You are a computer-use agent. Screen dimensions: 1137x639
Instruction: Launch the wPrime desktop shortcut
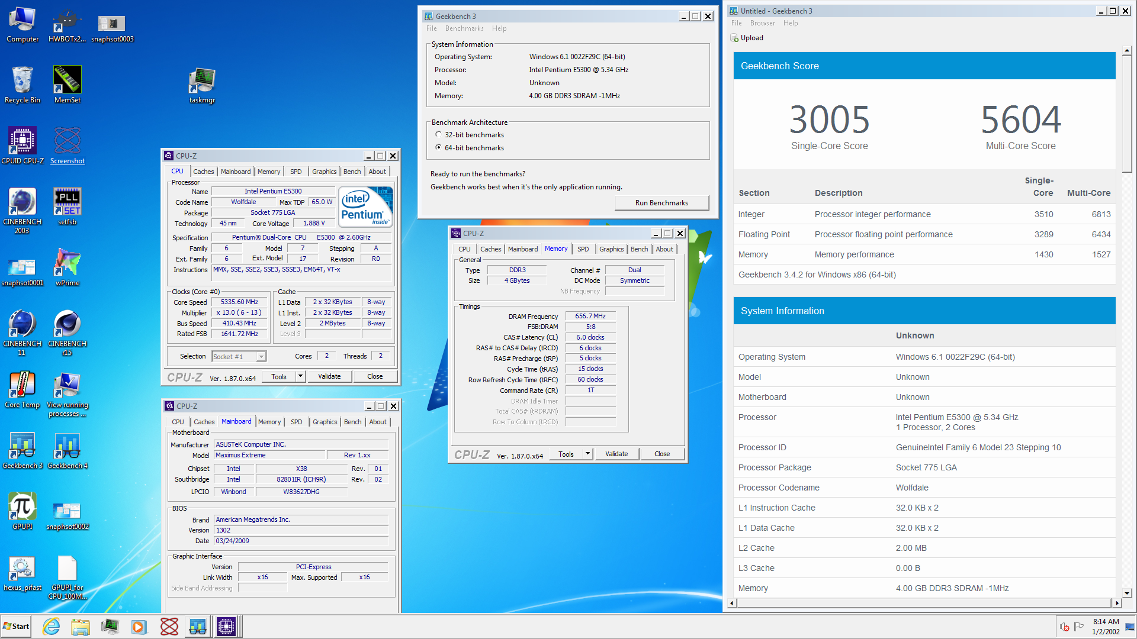click(67, 267)
